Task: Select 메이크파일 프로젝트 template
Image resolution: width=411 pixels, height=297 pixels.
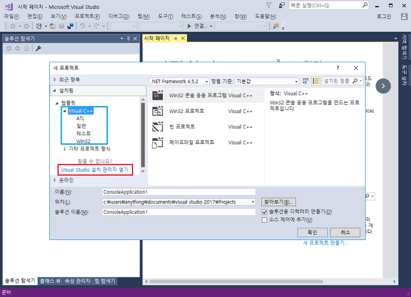Action: [207, 142]
